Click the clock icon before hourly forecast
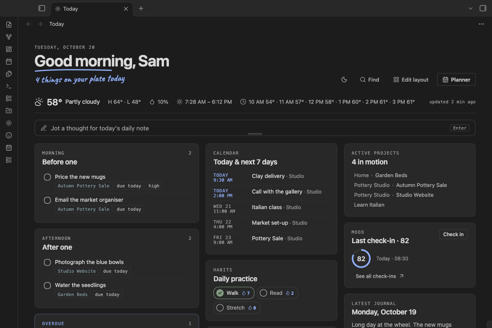The image size is (492, 328). [x=243, y=102]
